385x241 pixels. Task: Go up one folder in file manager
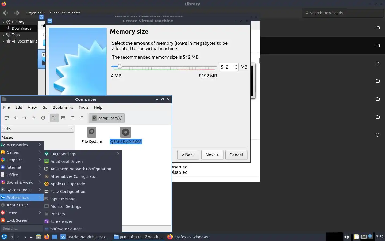tap(34, 118)
